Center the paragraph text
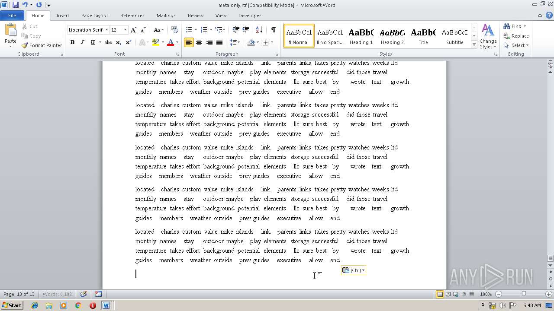Screen dimensions: 554x311 pyautogui.click(x=199, y=42)
